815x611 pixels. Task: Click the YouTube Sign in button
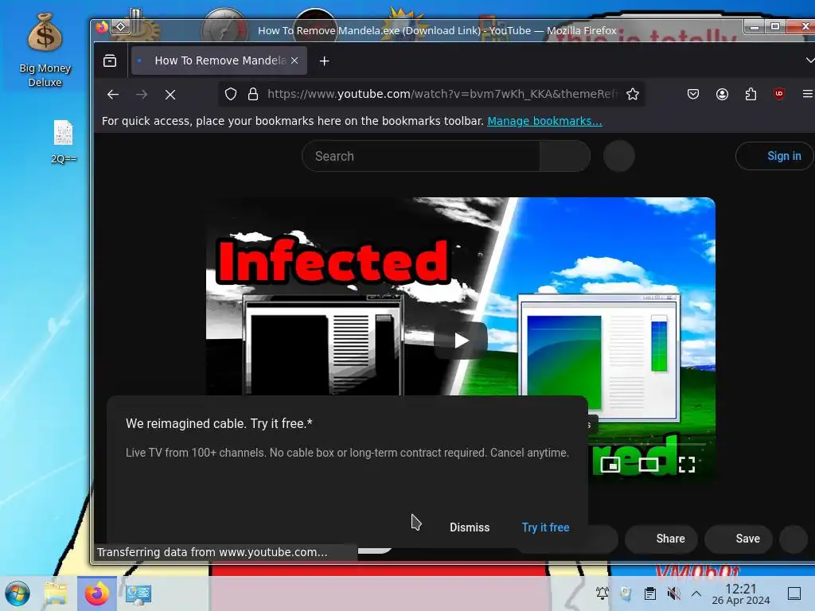click(x=775, y=156)
